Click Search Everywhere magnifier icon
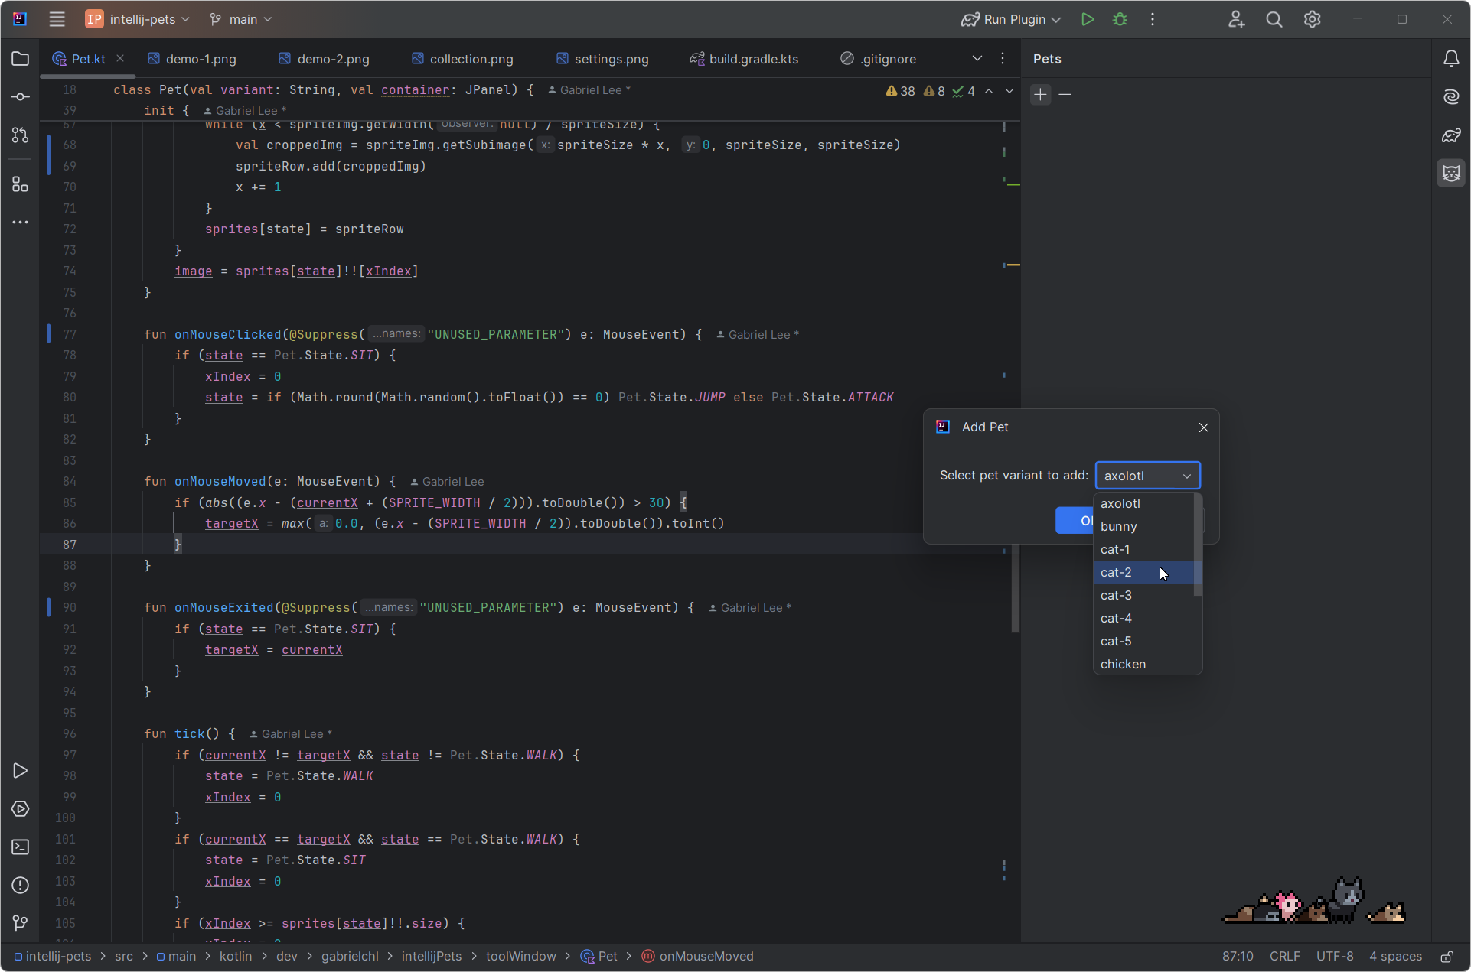Image resolution: width=1471 pixels, height=972 pixels. 1274,19
